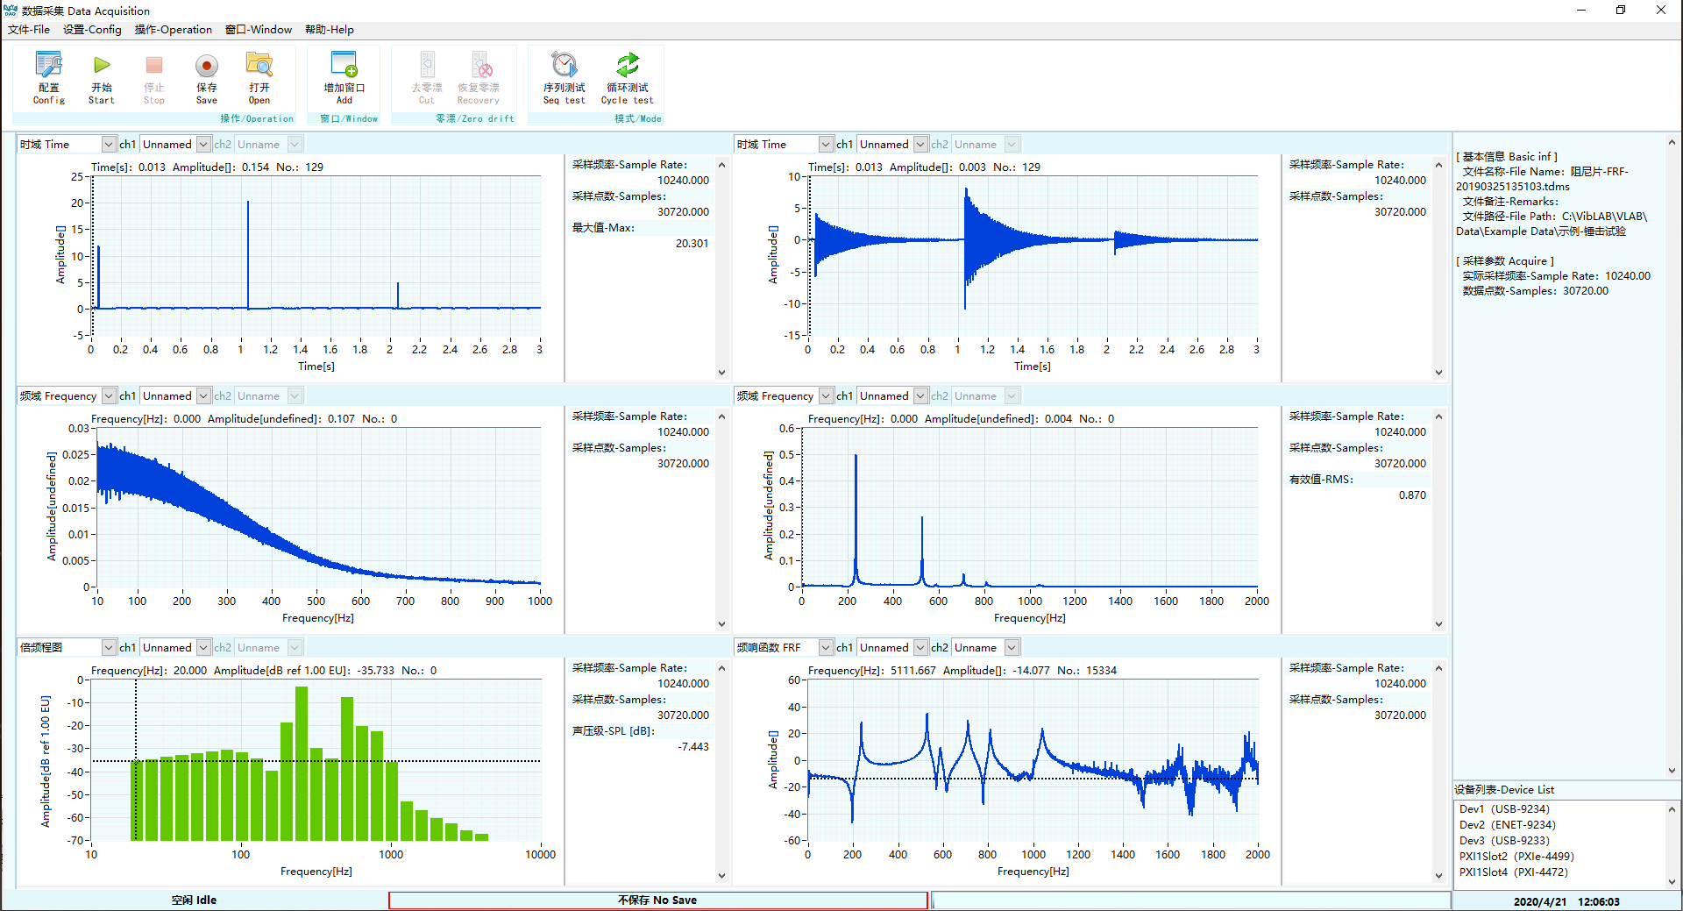
Task: Open the ch1 Unnamed channel dropdown
Action: click(x=175, y=143)
